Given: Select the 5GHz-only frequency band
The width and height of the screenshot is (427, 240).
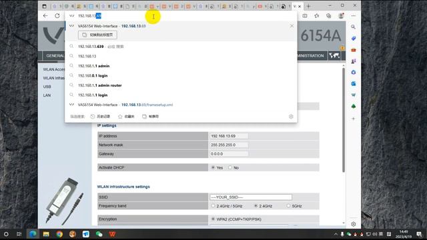Looking at the screenshot, I should coord(288,206).
